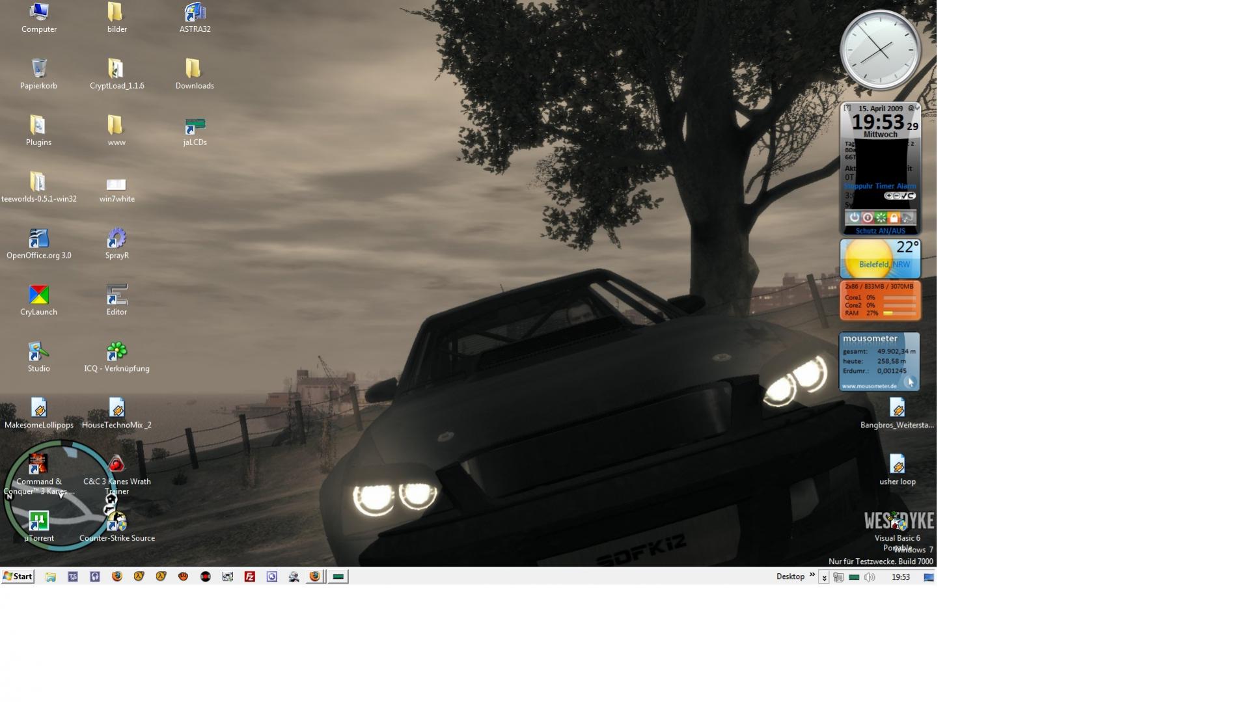The image size is (1249, 702).
Task: Open the Editor shortcut
Action: 117,300
